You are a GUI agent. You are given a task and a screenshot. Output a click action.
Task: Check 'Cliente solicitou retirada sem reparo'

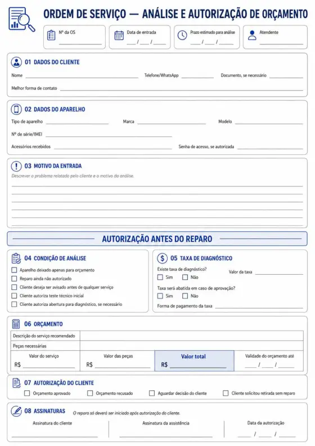226,393
